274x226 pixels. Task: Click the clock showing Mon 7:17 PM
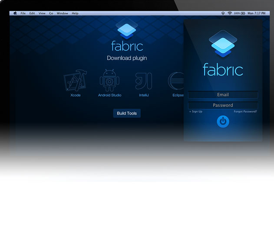(256, 13)
